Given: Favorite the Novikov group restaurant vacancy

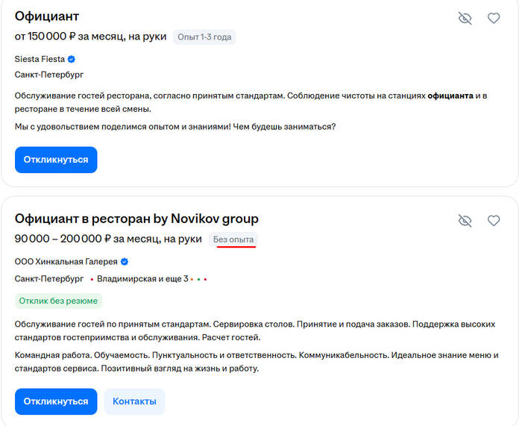Looking at the screenshot, I should coord(494,221).
